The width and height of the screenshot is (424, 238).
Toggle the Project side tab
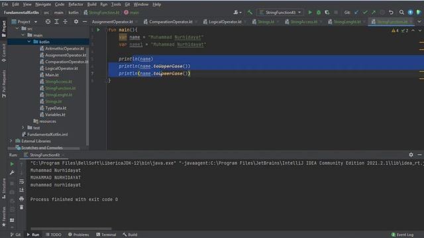click(4, 28)
